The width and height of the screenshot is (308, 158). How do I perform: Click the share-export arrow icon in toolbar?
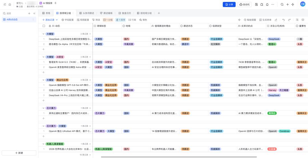point(276,20)
